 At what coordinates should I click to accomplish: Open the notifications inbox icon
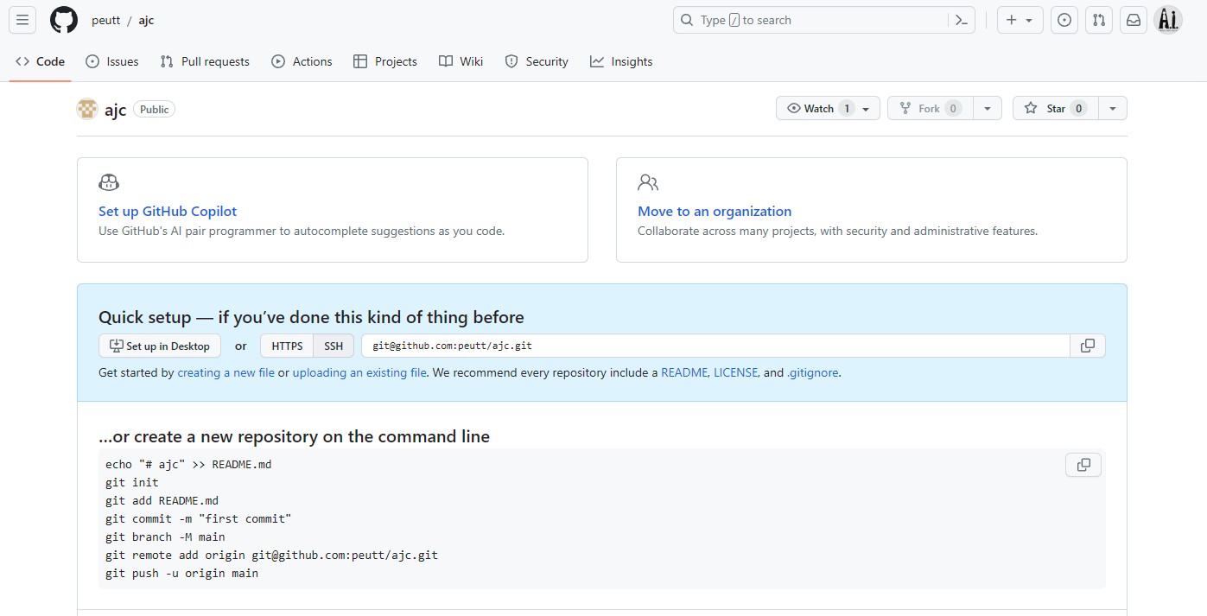click(1134, 20)
